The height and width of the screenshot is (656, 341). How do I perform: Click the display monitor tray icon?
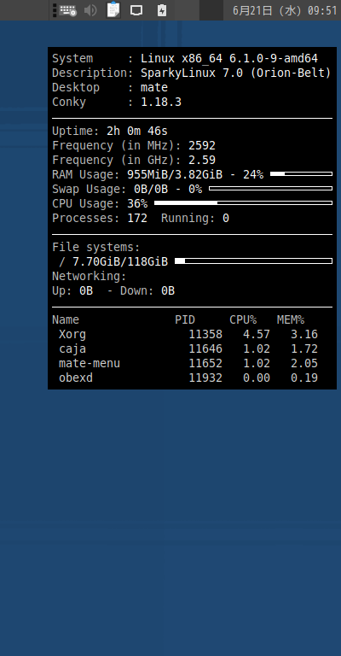(x=136, y=10)
